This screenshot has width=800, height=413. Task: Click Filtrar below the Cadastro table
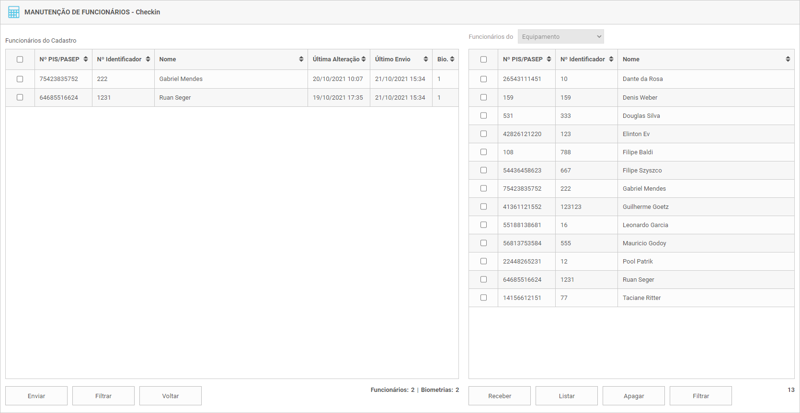103,396
